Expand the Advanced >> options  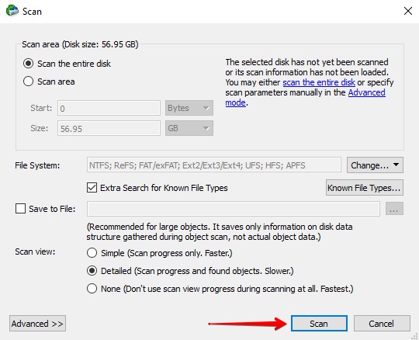click(x=37, y=324)
